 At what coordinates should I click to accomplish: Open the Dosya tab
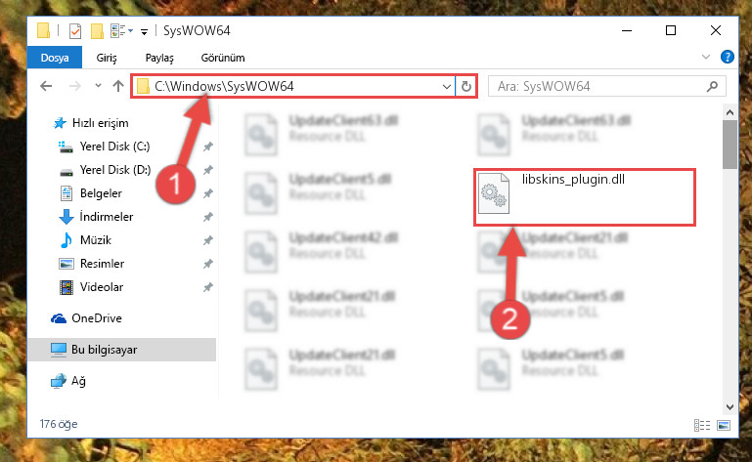(x=55, y=58)
